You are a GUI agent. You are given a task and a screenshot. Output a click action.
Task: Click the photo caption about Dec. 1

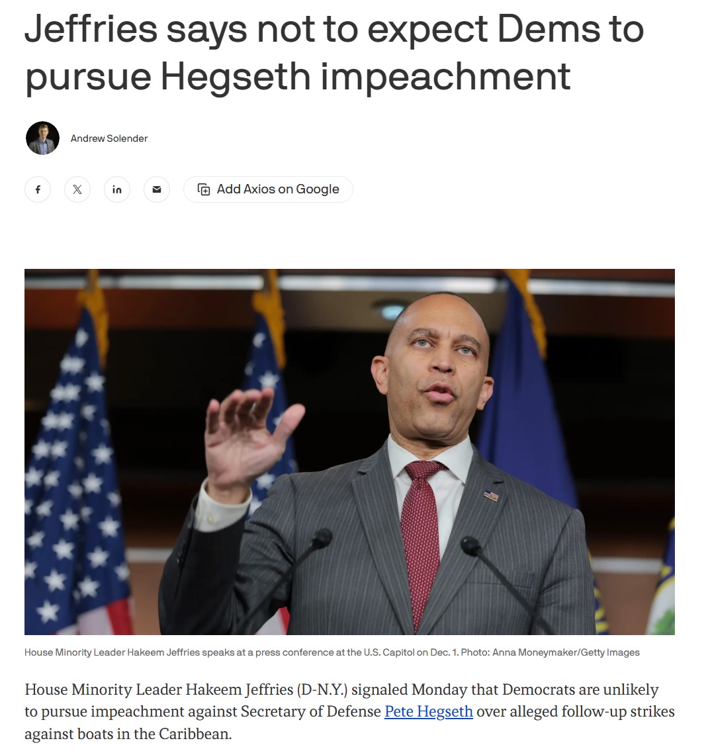point(332,652)
